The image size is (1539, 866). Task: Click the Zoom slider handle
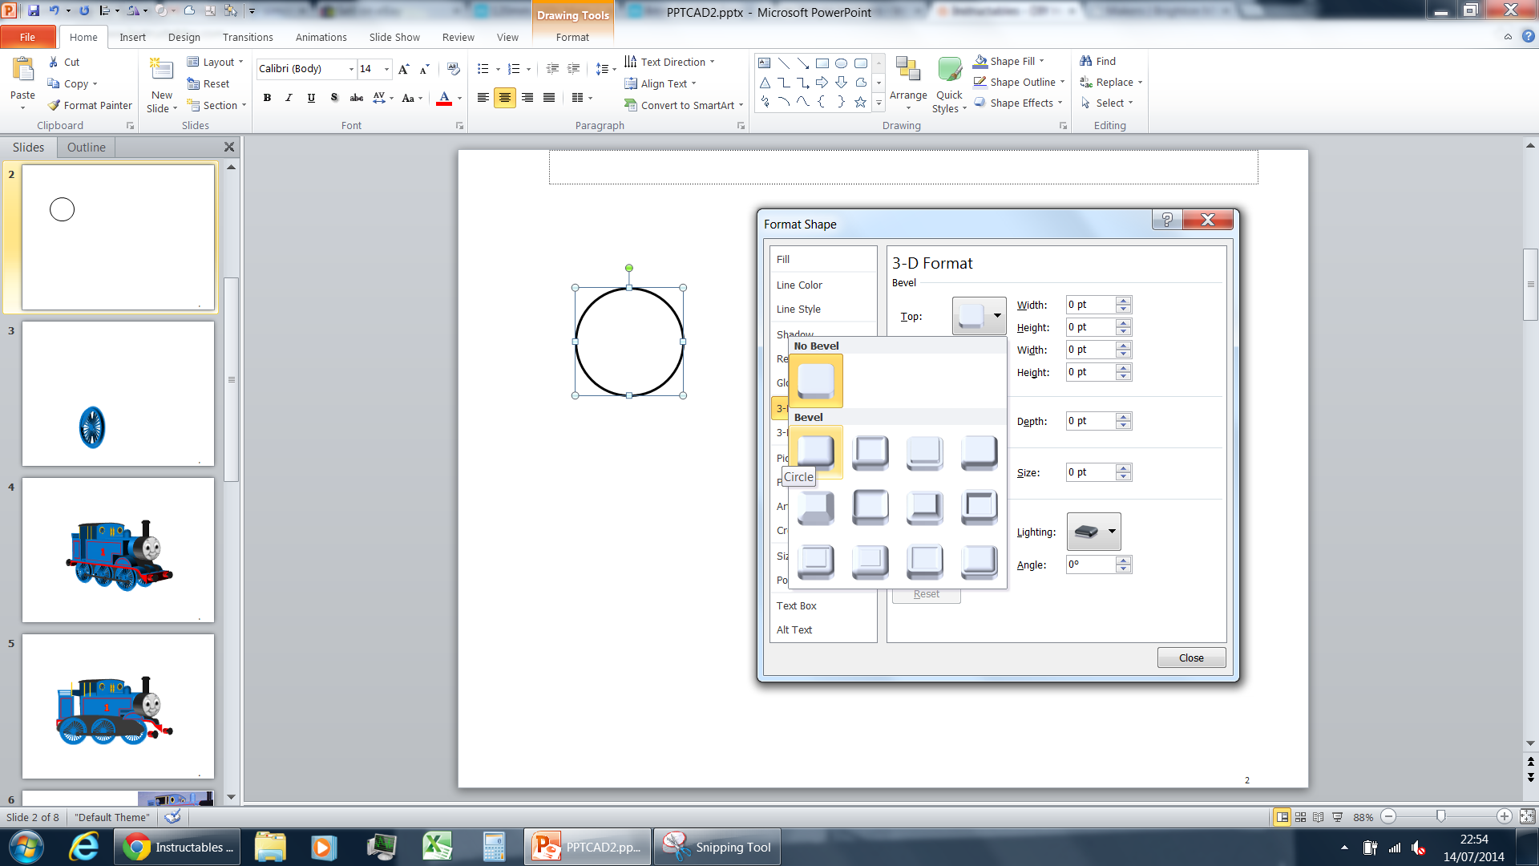tap(1440, 816)
